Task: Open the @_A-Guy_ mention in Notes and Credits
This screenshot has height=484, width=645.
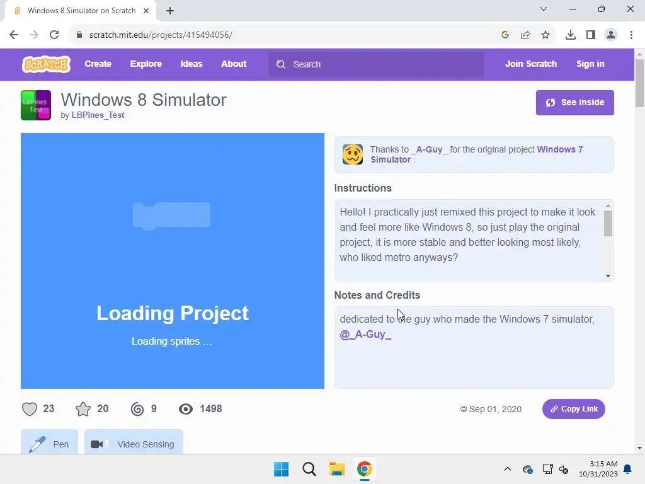Action: (x=365, y=334)
